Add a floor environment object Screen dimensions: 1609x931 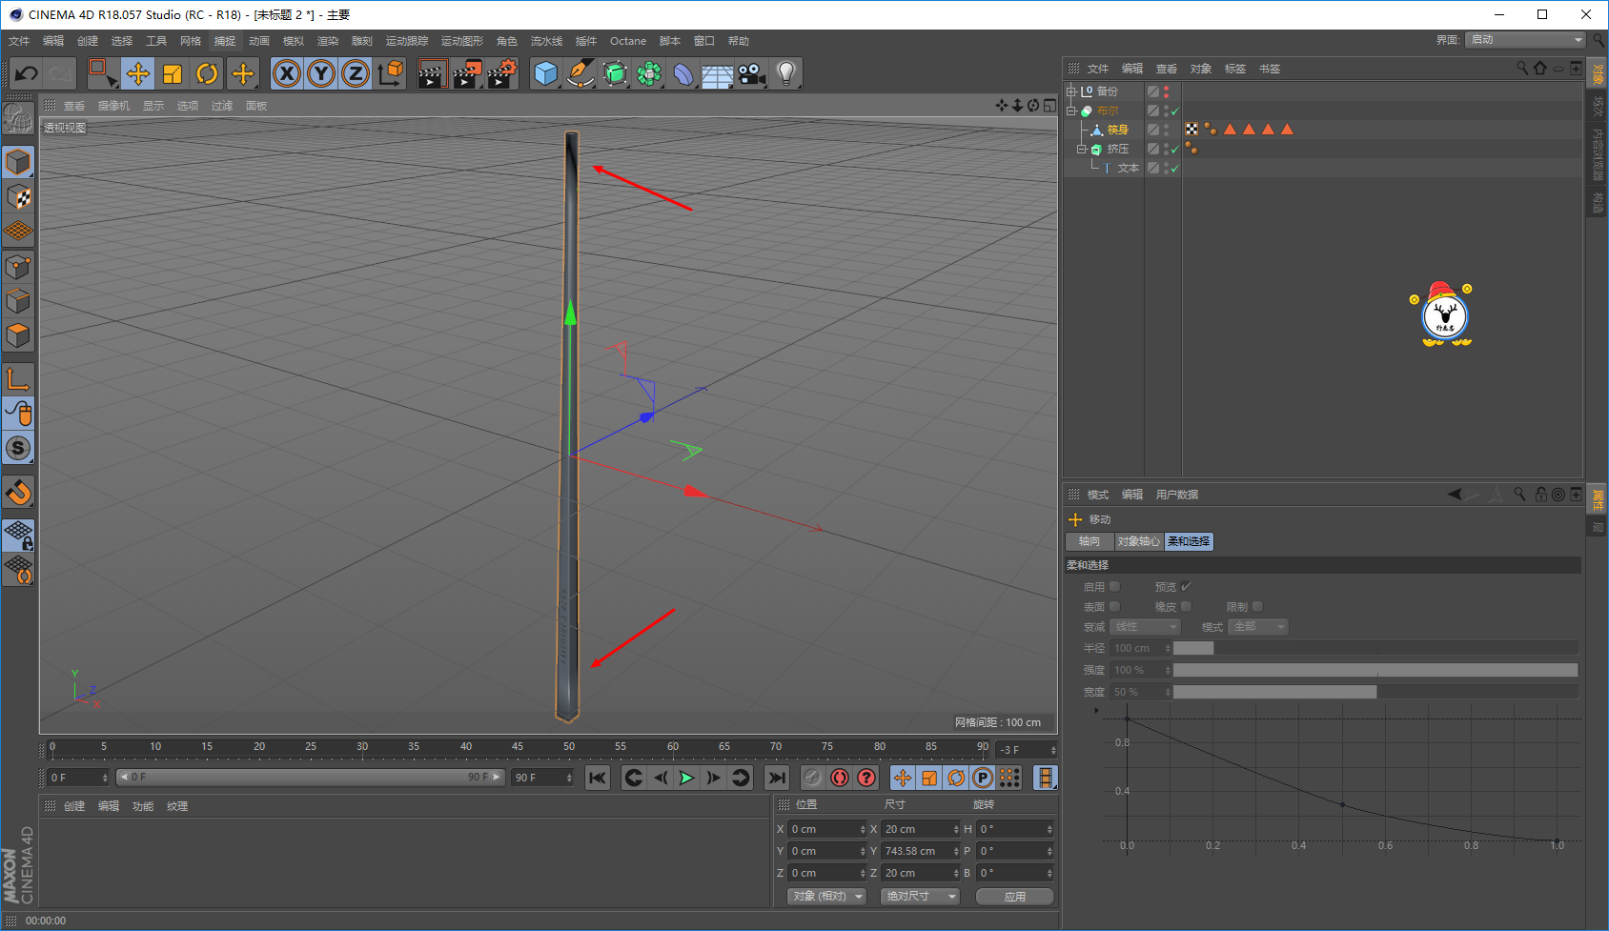[717, 73]
